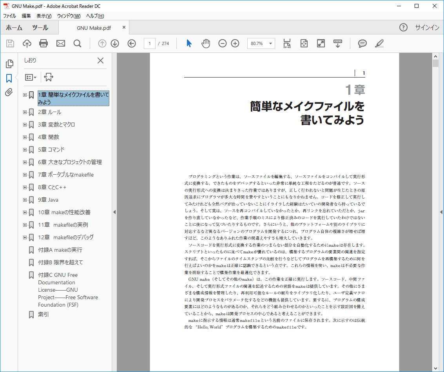Toggle the Attachments paperclip panel
Image resolution: width=444 pixels, height=372 pixels.
click(9, 93)
